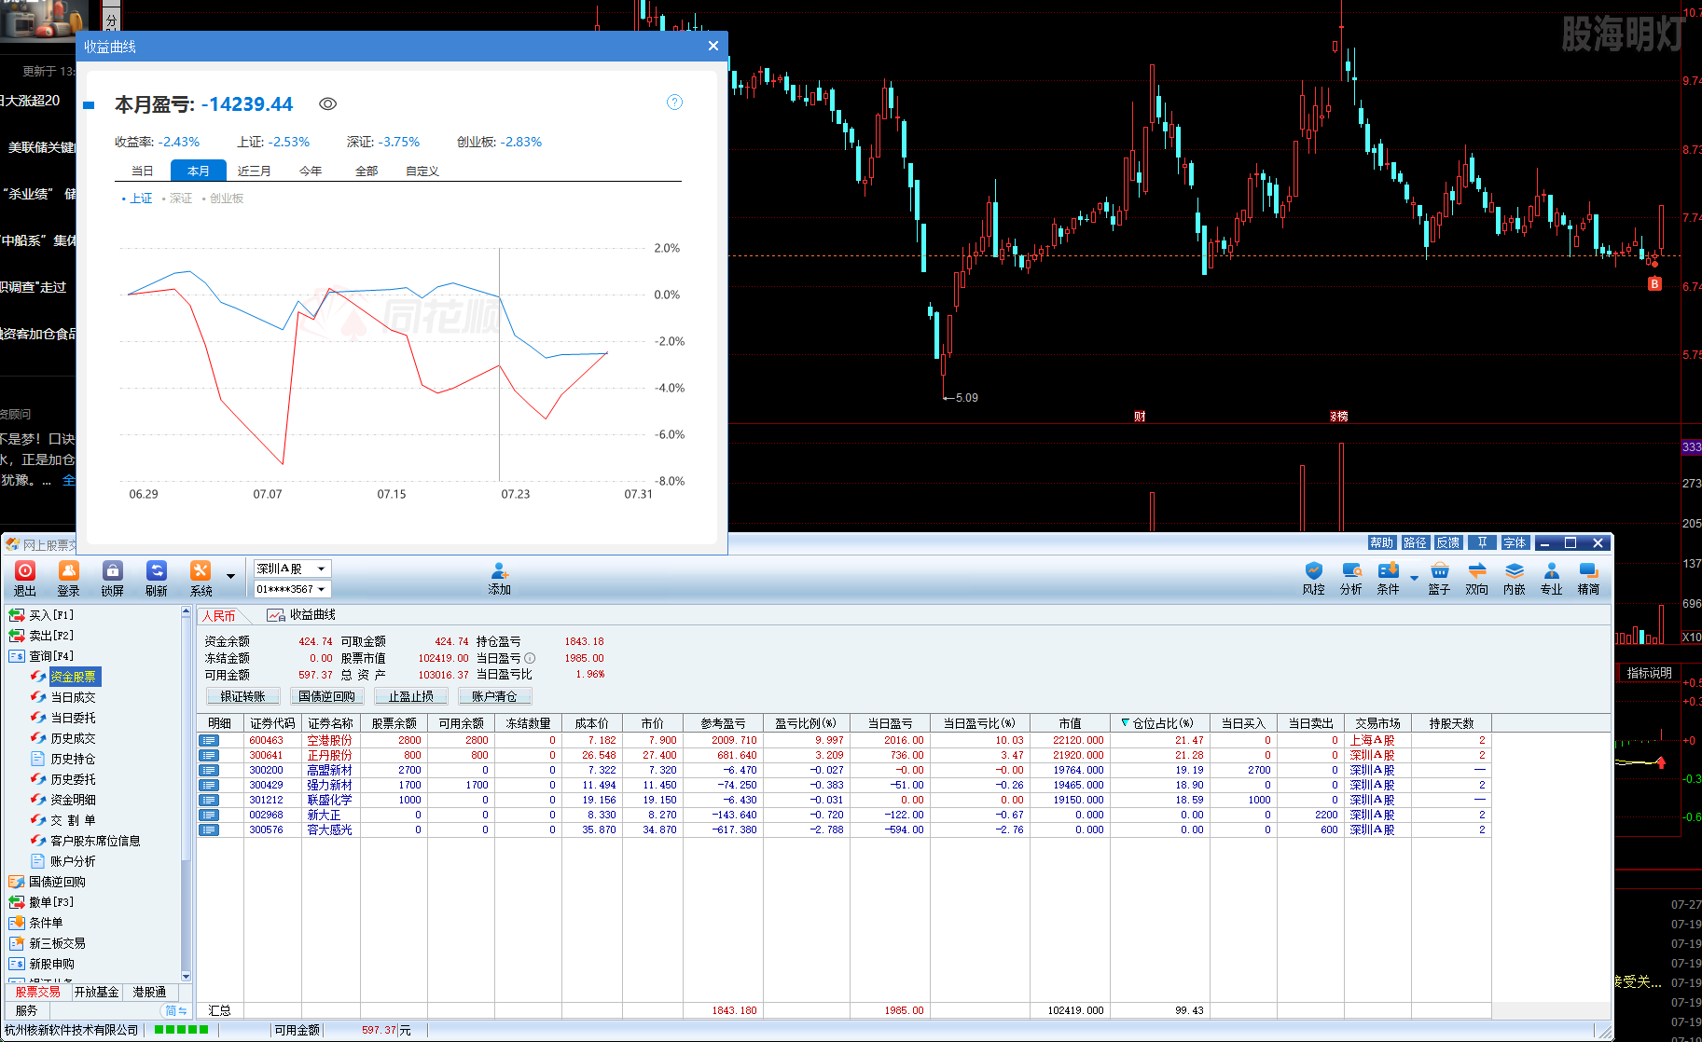Open the 系统 system toolbar icon

tap(201, 579)
